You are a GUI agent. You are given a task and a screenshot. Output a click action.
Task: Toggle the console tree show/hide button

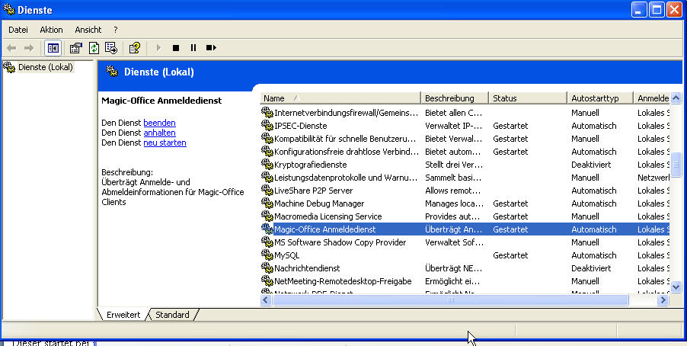tap(53, 48)
